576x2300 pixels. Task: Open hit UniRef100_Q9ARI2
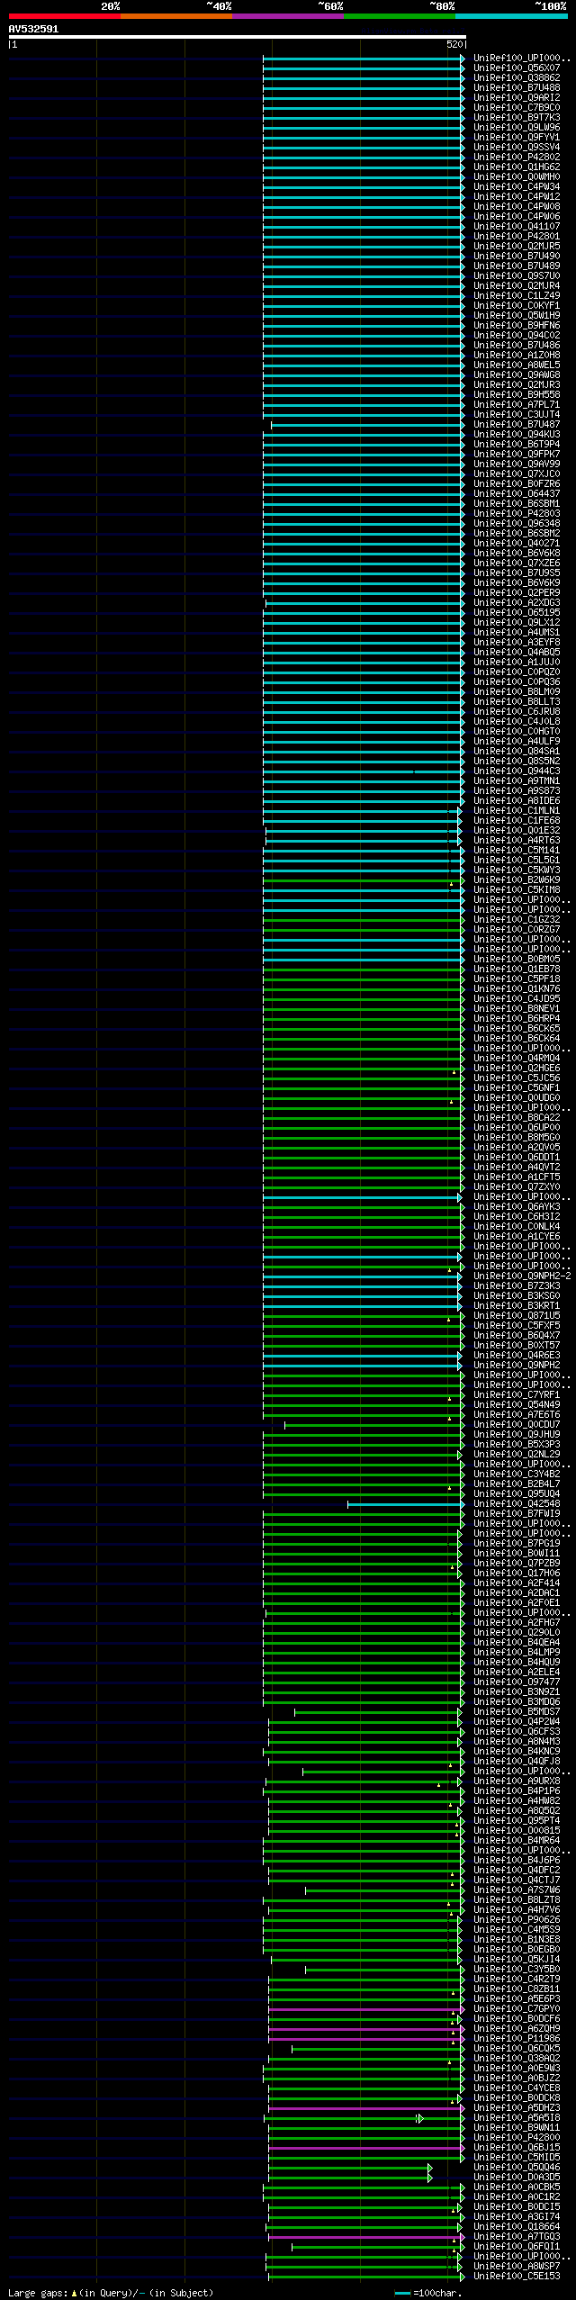click(517, 98)
